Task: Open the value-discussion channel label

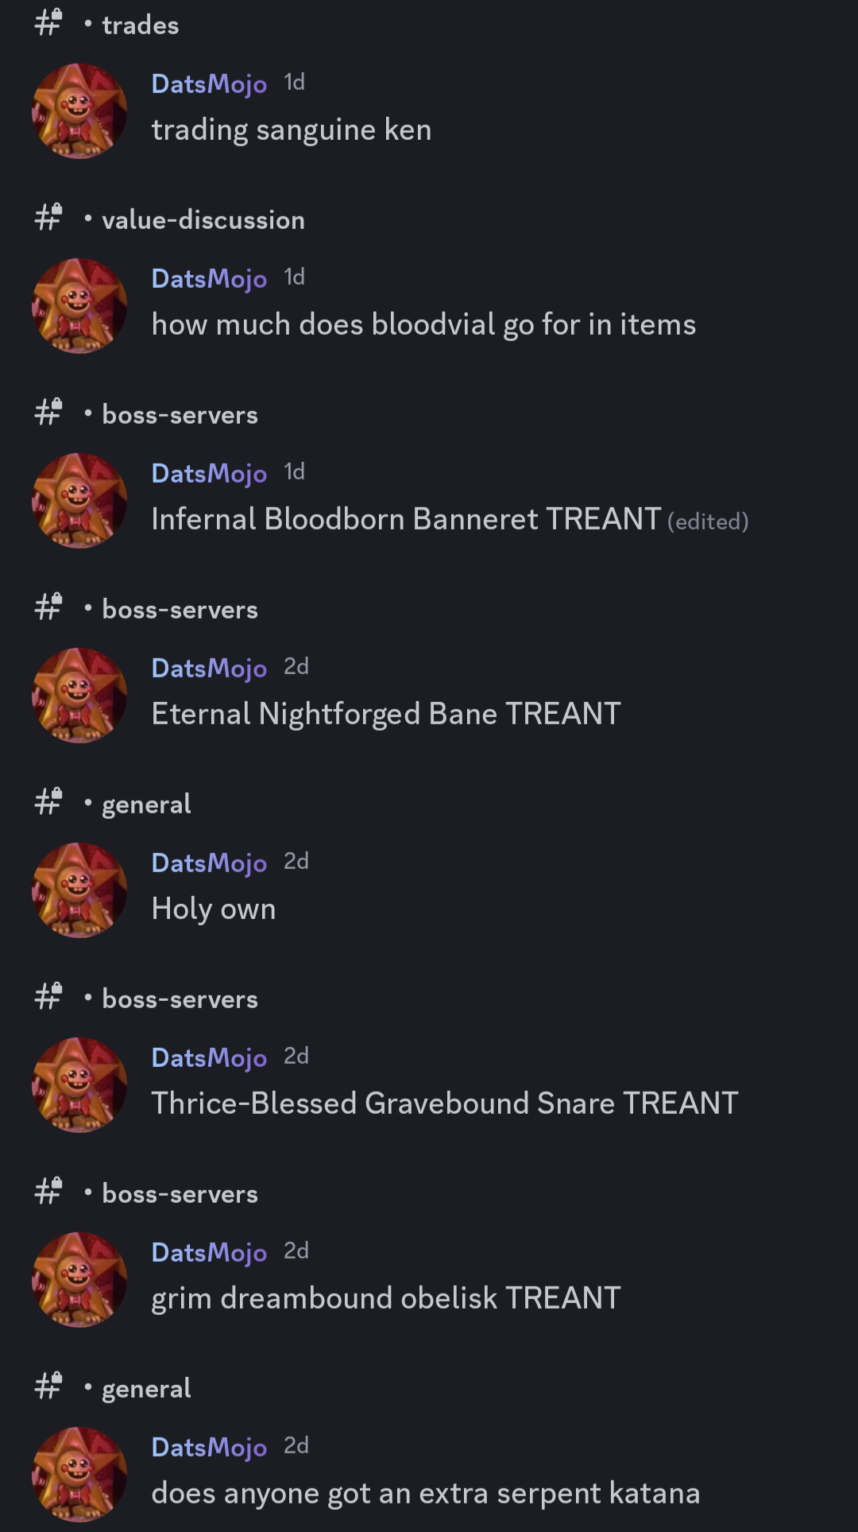Action: pos(203,220)
